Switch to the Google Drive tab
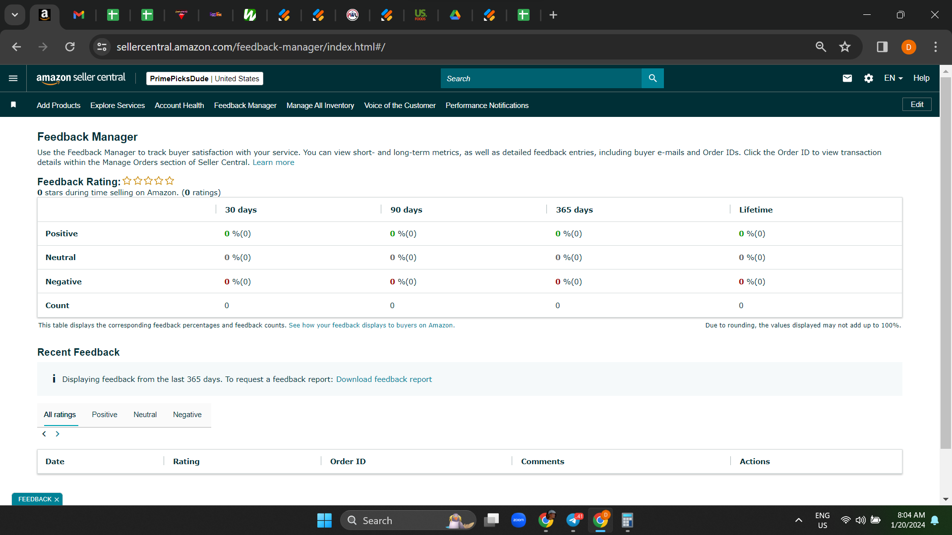Viewport: 952px width, 535px height. [x=455, y=15]
